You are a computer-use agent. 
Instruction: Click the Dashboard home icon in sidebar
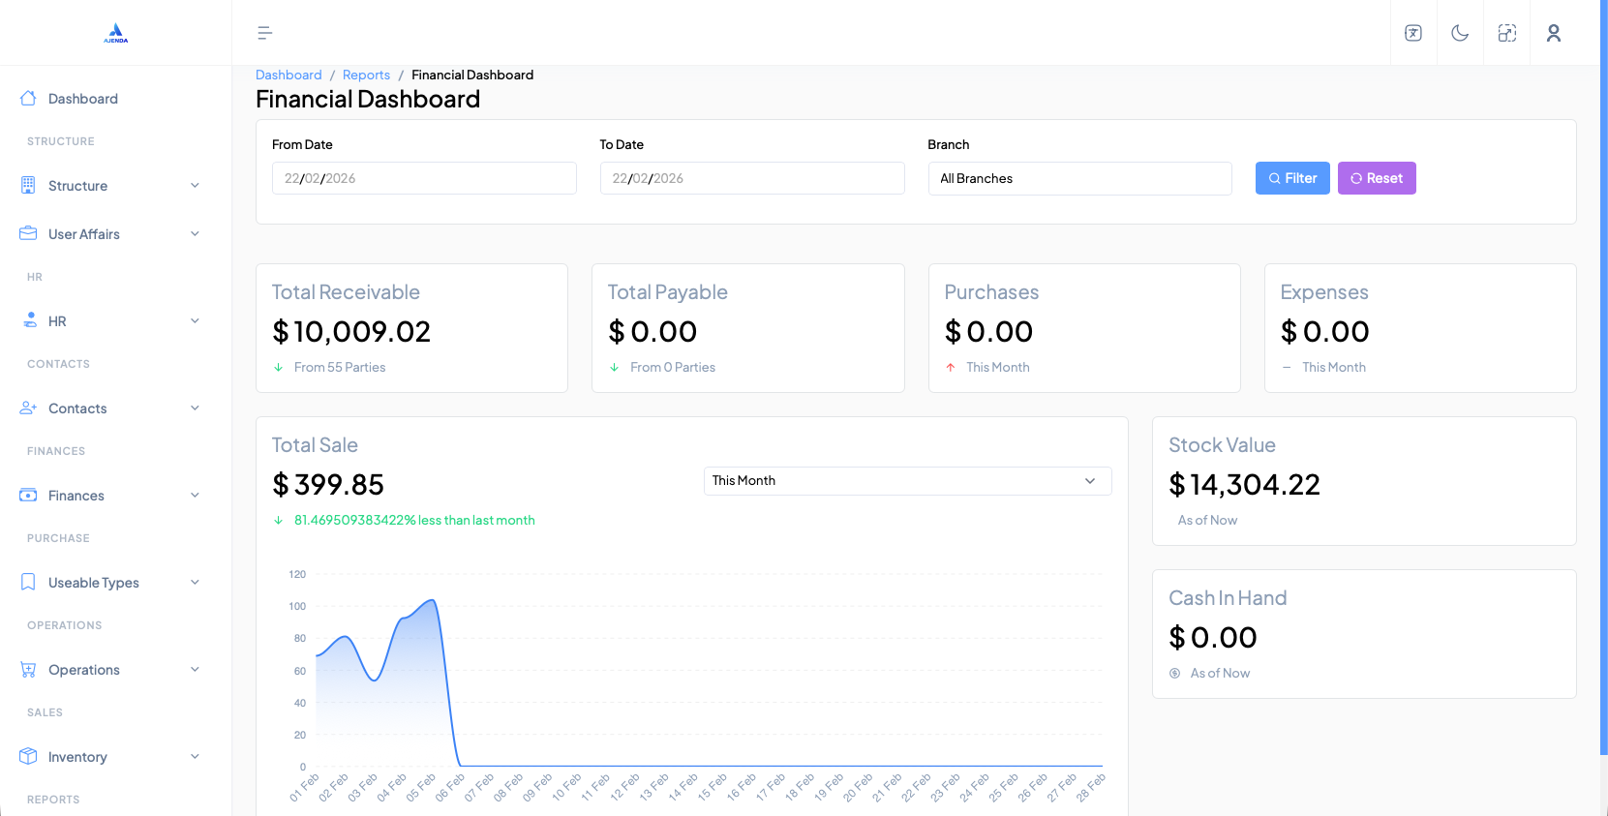pos(28,99)
